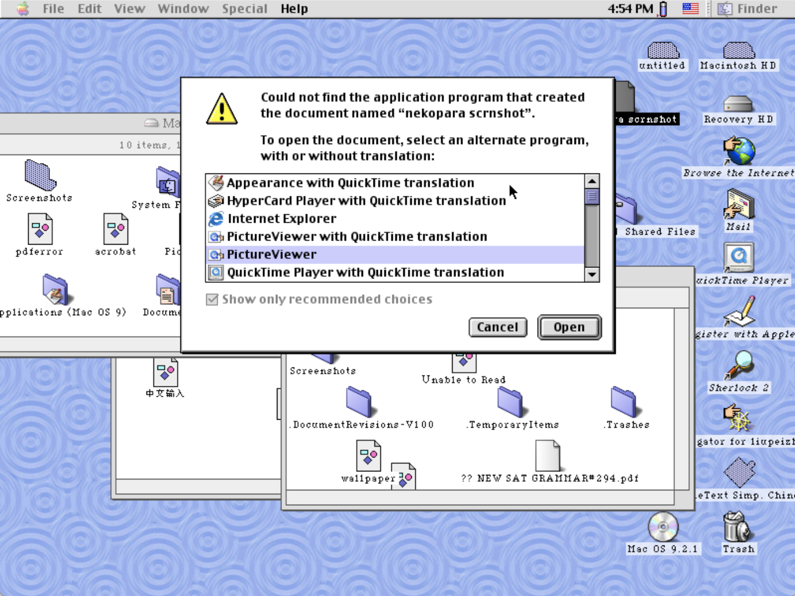795x596 pixels.
Task: Click the Shared Files folder icon
Action: (x=627, y=210)
